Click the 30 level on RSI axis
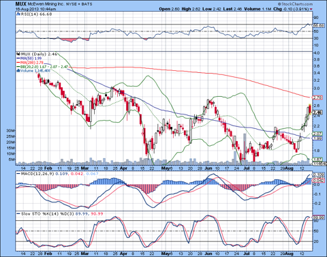 (x=316, y=38)
